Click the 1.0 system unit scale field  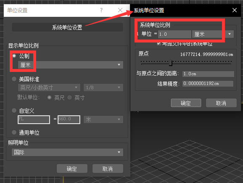(174, 34)
